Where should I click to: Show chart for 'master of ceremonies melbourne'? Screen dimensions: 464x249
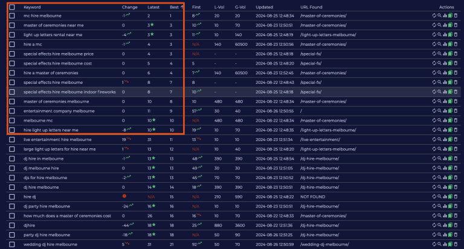[x=445, y=101]
